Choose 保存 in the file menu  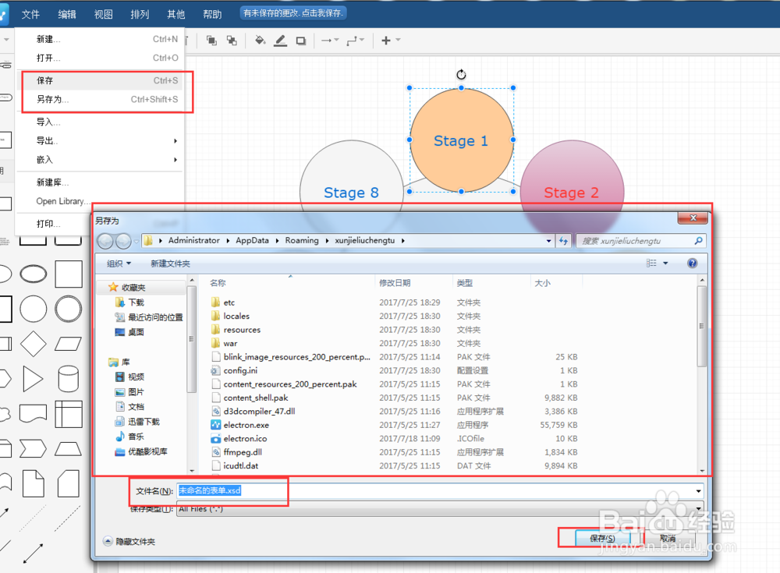(100, 80)
